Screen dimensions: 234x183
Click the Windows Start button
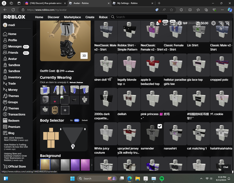tap(73, 178)
